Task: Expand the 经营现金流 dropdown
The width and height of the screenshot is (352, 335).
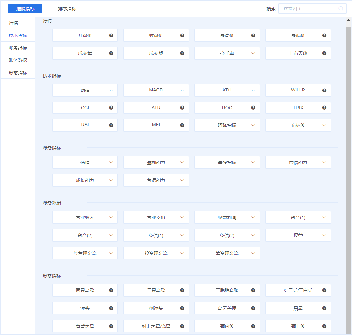Action: [111, 253]
